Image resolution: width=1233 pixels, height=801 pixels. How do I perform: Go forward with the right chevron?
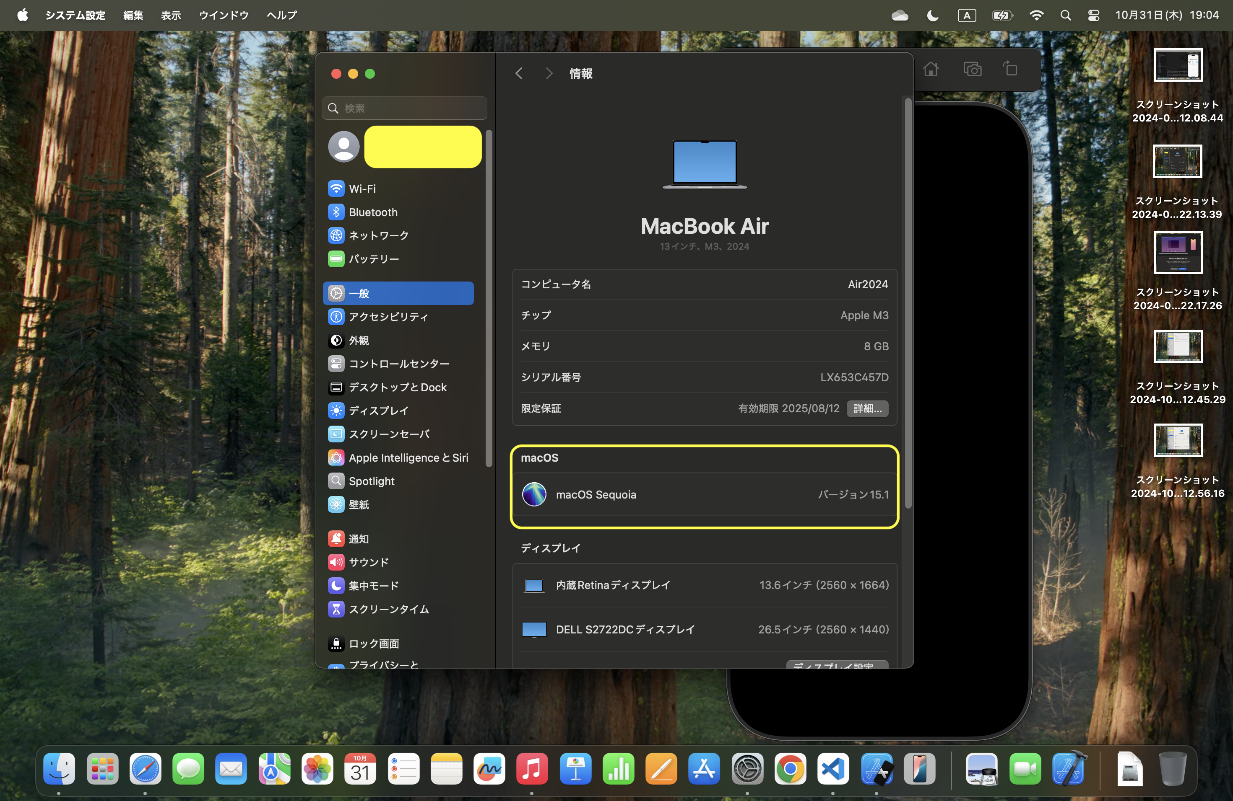[x=549, y=73]
